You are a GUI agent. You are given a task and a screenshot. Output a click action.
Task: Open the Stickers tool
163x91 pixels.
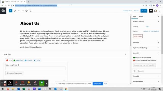tap(29, 83)
